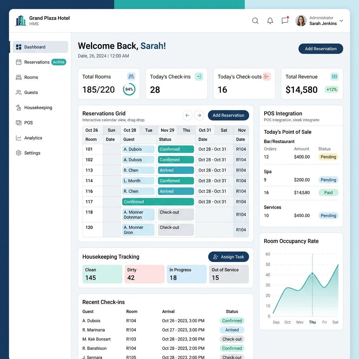Click Arrived badge for R. Marinaria

click(232, 330)
